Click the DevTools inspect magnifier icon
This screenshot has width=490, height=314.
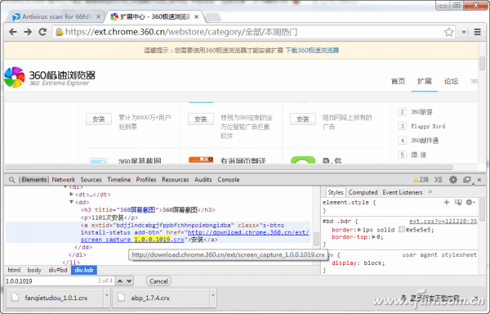click(x=11, y=180)
